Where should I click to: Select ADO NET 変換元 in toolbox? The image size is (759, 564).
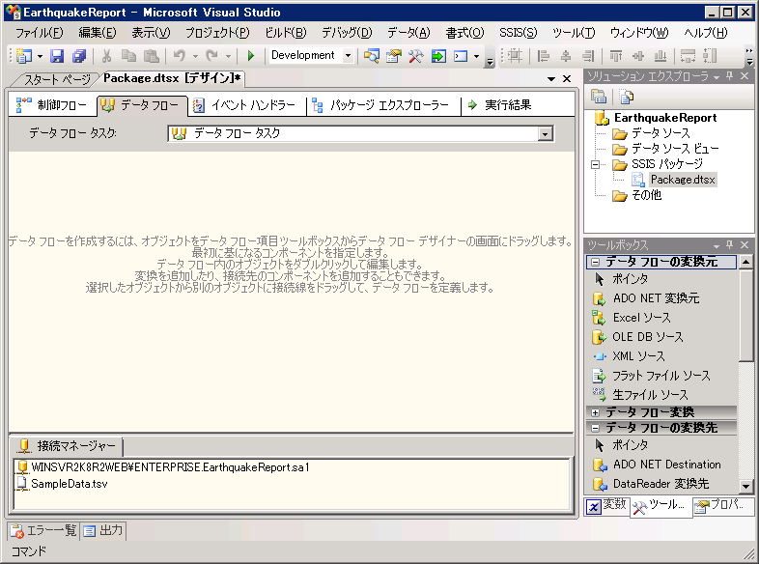[x=656, y=298]
